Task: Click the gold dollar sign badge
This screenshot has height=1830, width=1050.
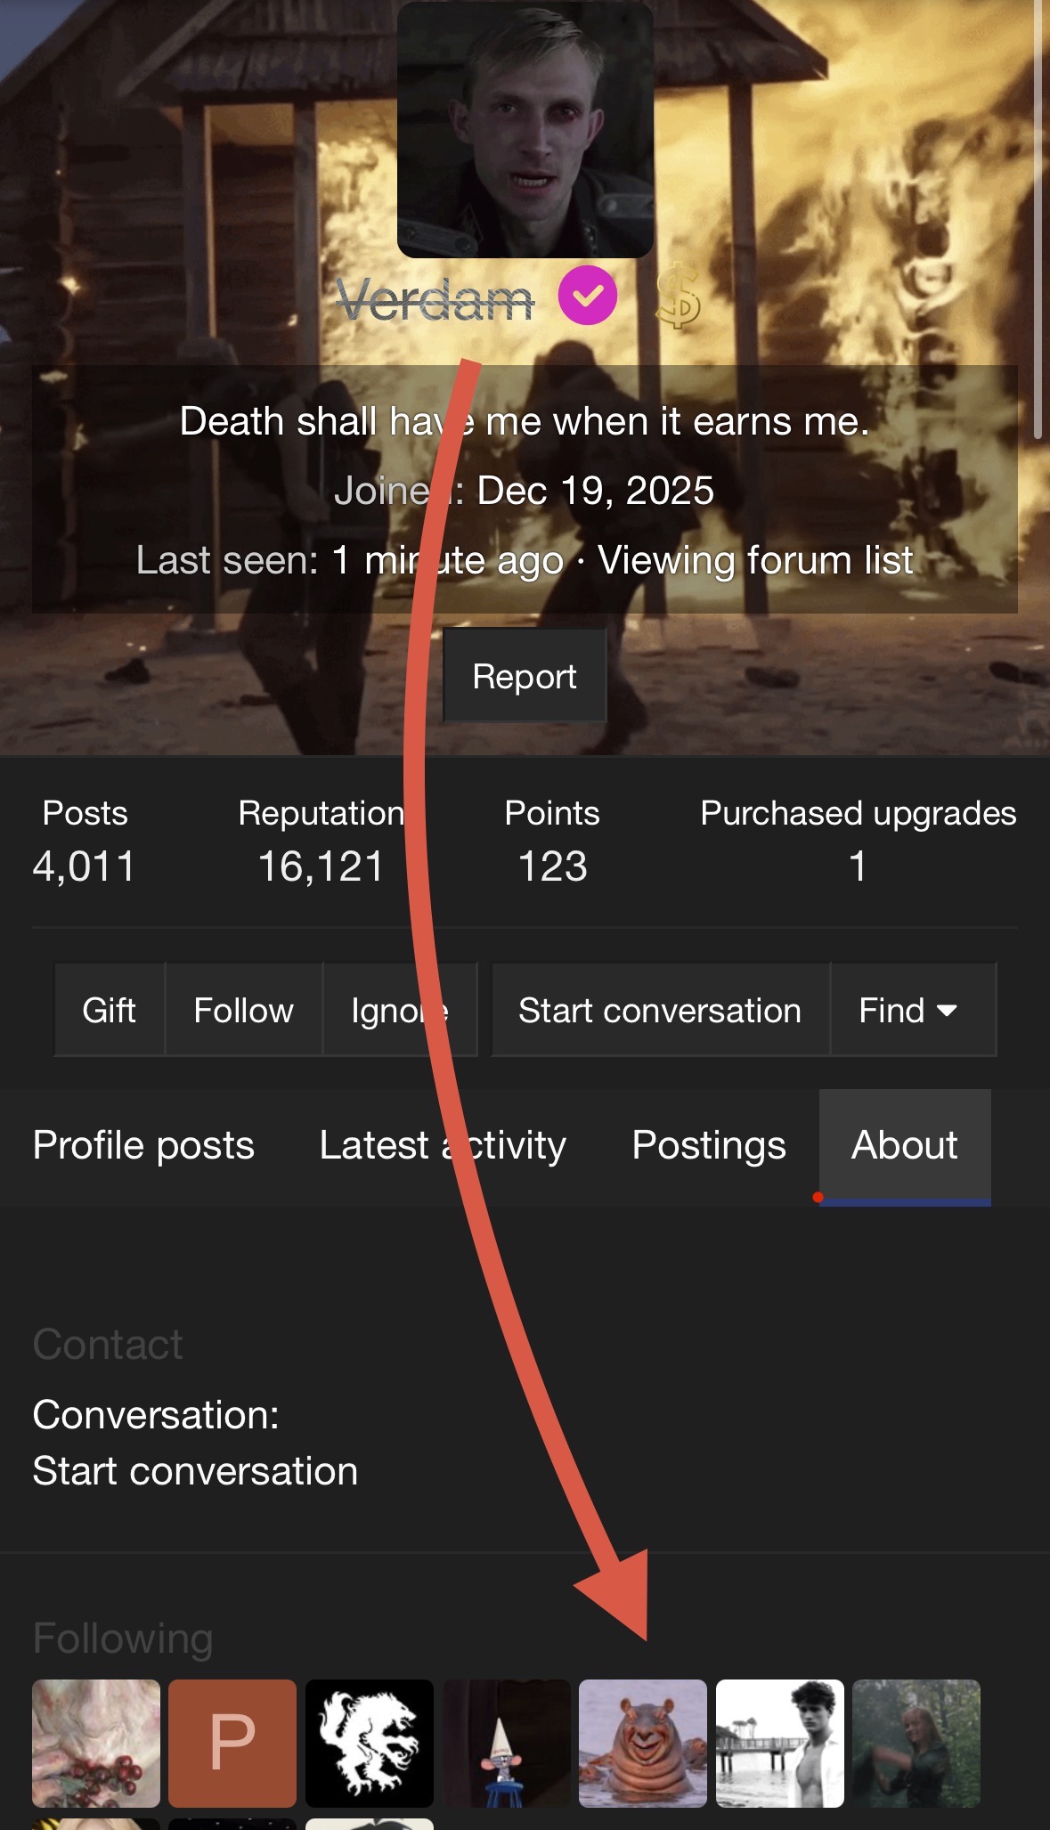Action: click(x=679, y=297)
